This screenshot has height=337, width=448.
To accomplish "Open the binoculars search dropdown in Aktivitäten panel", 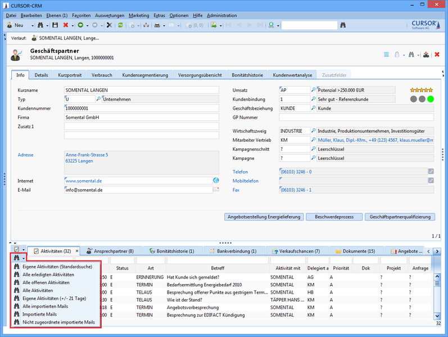I will coord(19,258).
